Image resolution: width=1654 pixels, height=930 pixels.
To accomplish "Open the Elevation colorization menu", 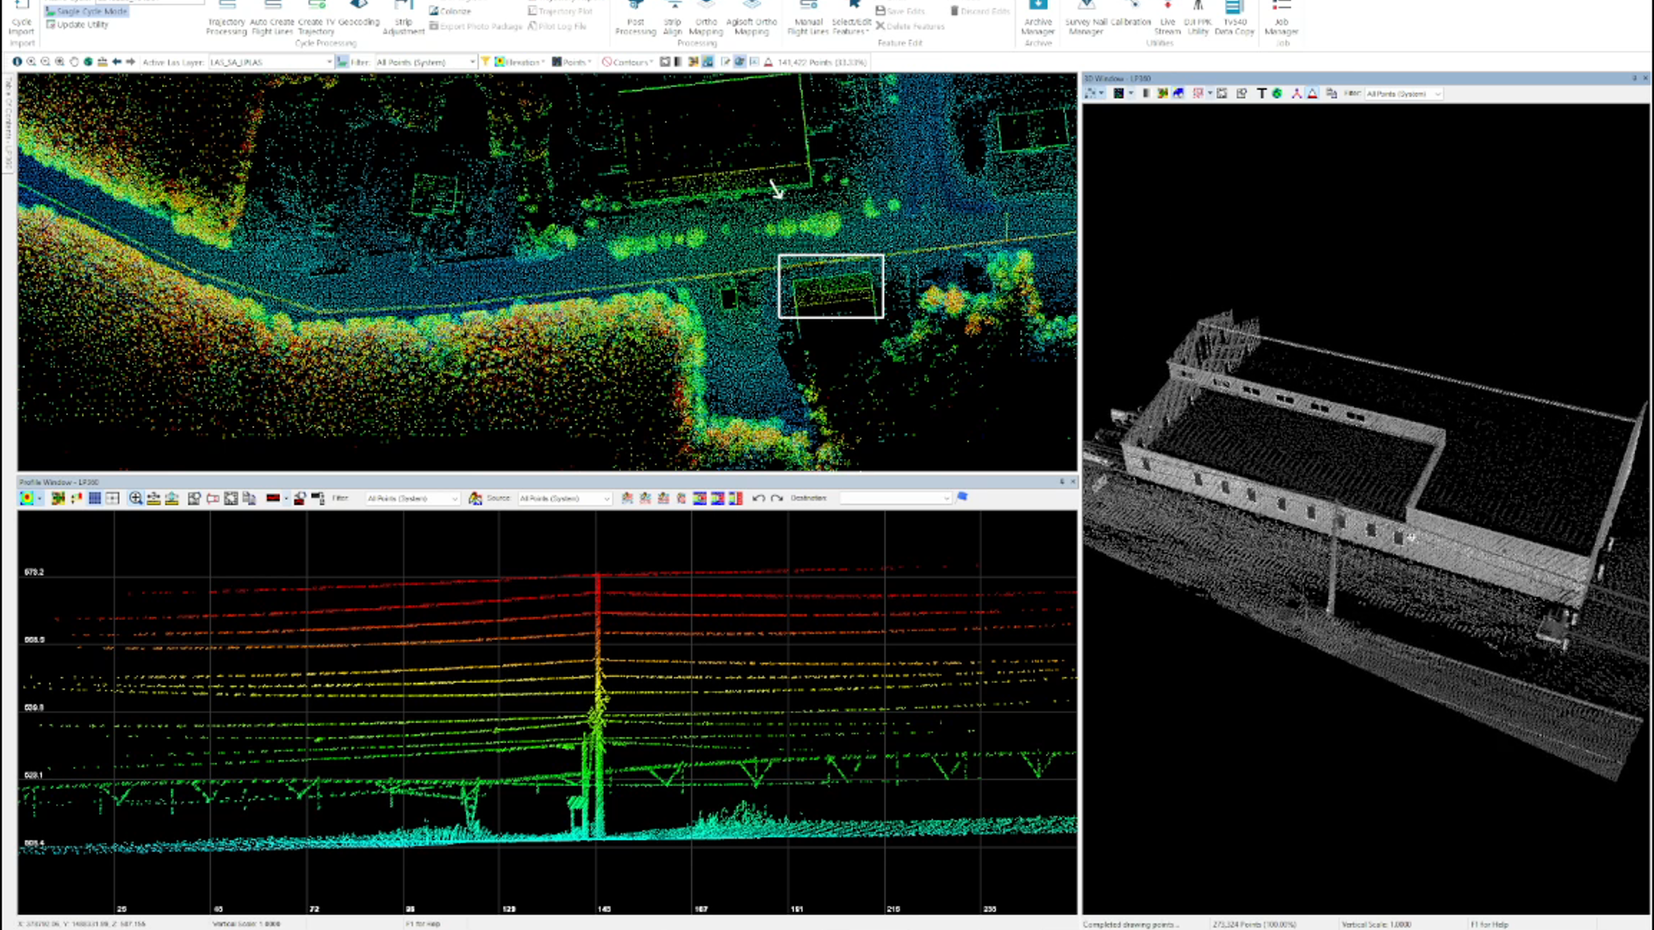I will pyautogui.click(x=519, y=61).
